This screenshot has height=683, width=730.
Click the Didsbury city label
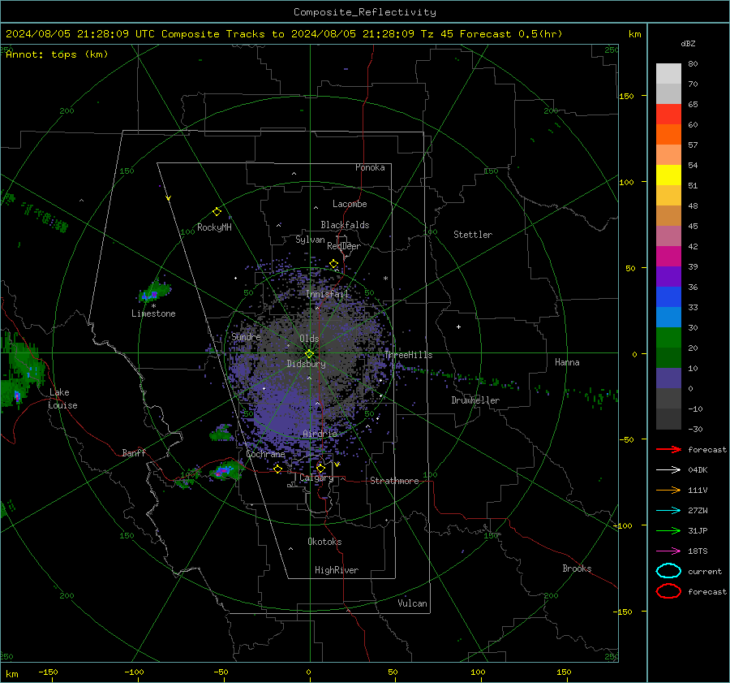(x=306, y=364)
